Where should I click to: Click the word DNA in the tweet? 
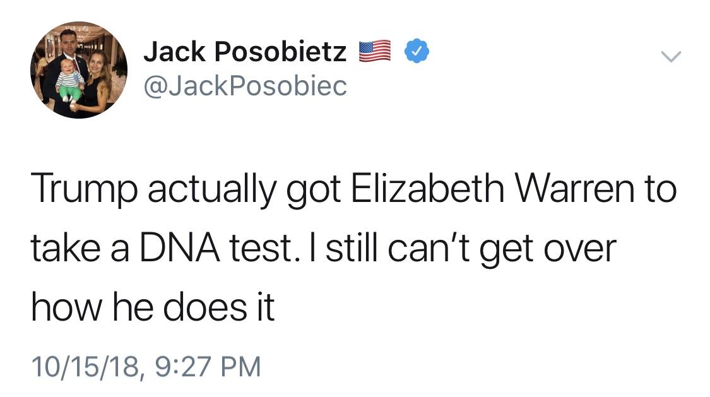coord(180,249)
